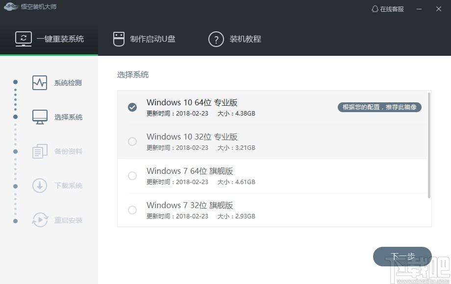Close the 悟空装机大师 window
This screenshot has height=284, width=451.
click(439, 9)
